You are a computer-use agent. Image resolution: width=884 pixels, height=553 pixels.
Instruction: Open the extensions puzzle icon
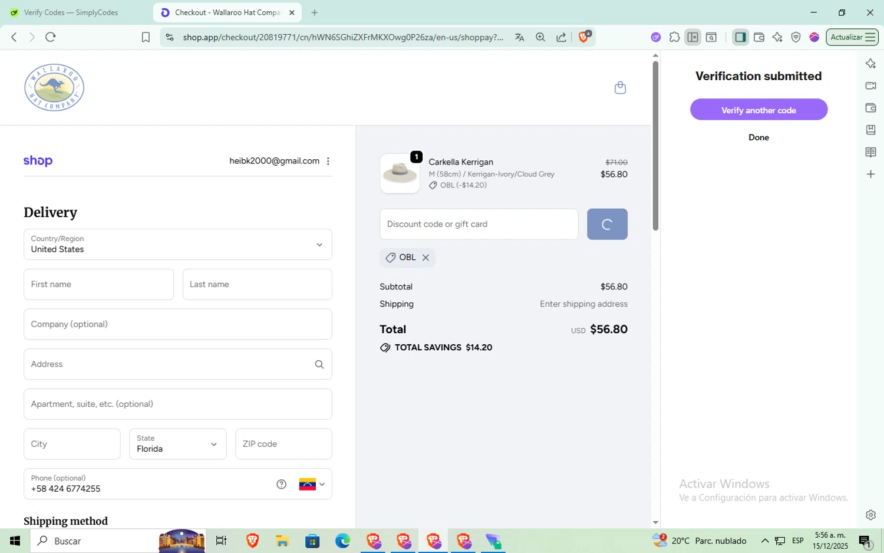[674, 37]
